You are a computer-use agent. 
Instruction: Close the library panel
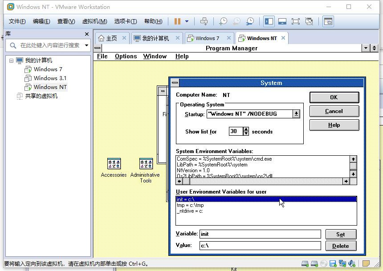point(87,34)
